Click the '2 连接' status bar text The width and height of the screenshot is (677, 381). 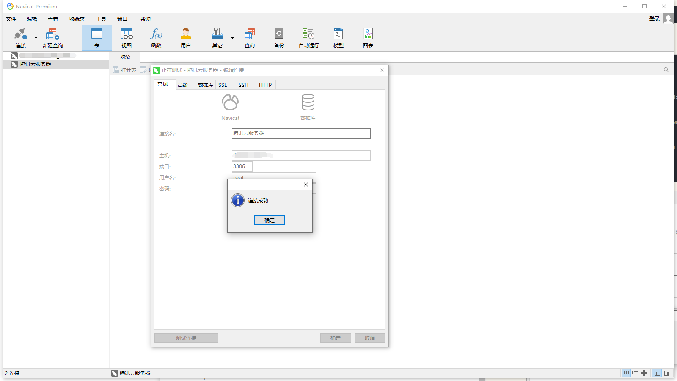(x=12, y=373)
